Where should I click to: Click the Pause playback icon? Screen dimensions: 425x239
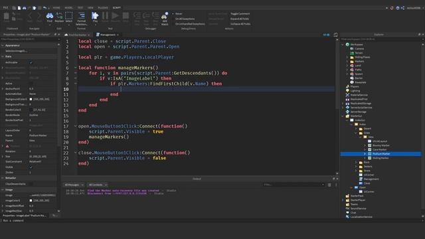tap(105, 16)
